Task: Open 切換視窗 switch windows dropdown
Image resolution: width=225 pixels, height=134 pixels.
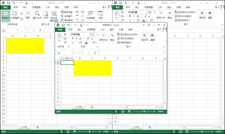Action: click(90, 16)
